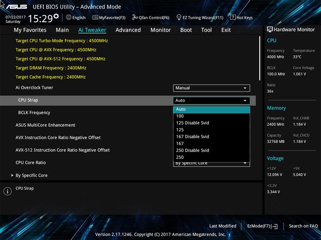This screenshot has width=321, height=240.
Task: Click the 15:29 clock display
Action: coord(41,19)
